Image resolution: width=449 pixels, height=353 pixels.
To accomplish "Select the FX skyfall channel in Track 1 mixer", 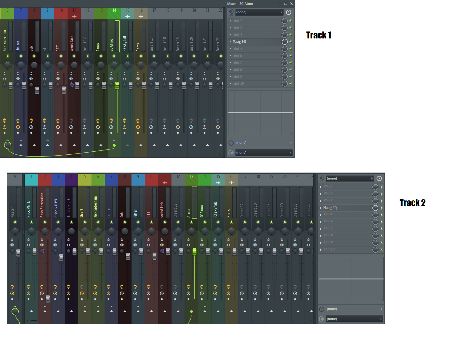I will [125, 44].
